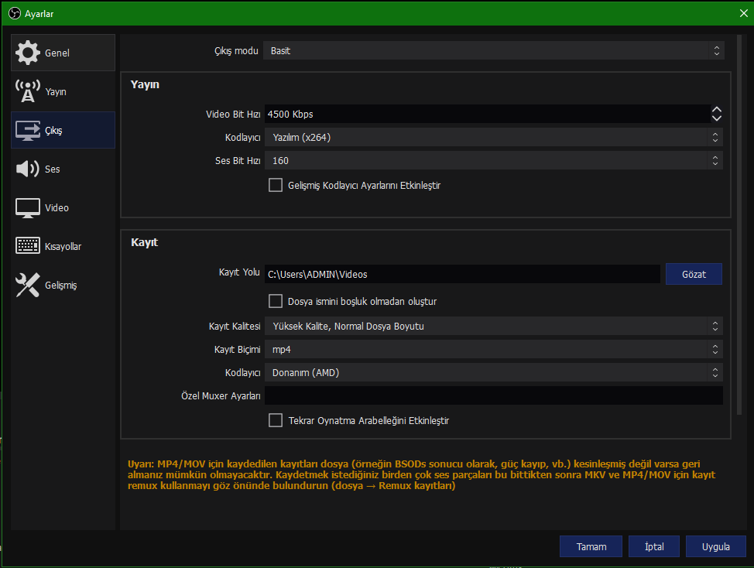Click the Video Bit Hızı 4500 Kbps field
The height and width of the screenshot is (568, 754).
pos(488,114)
